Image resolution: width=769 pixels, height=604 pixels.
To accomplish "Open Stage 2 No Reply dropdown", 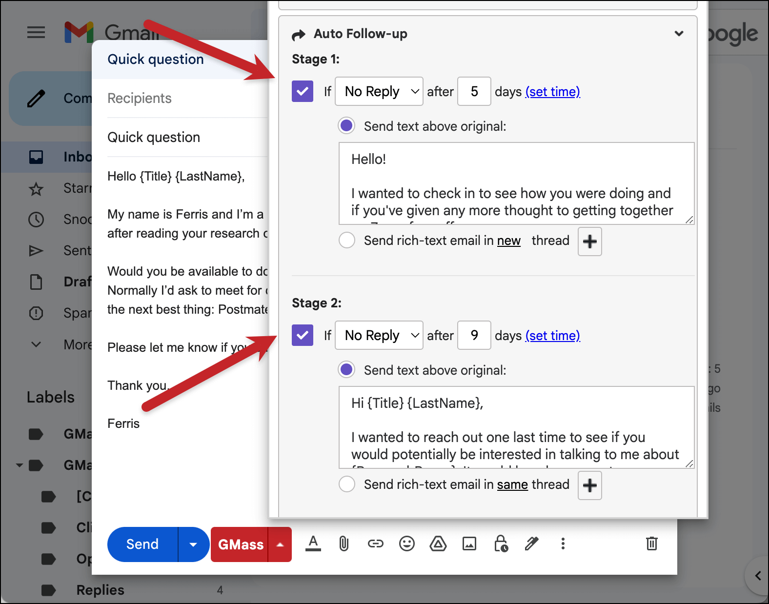I will click(379, 335).
